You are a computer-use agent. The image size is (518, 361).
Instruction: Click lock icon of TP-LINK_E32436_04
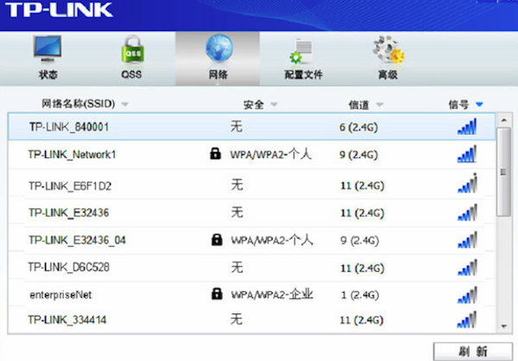[x=217, y=240]
